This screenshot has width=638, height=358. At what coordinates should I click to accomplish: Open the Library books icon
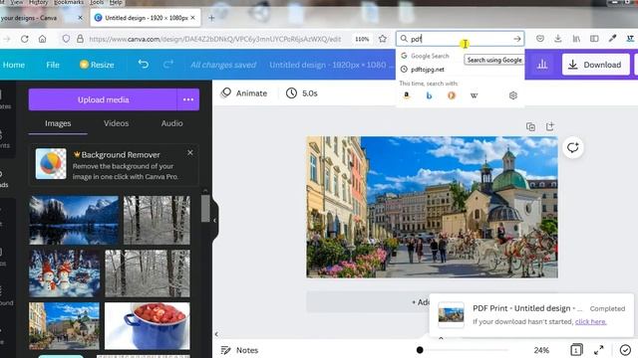576,39
